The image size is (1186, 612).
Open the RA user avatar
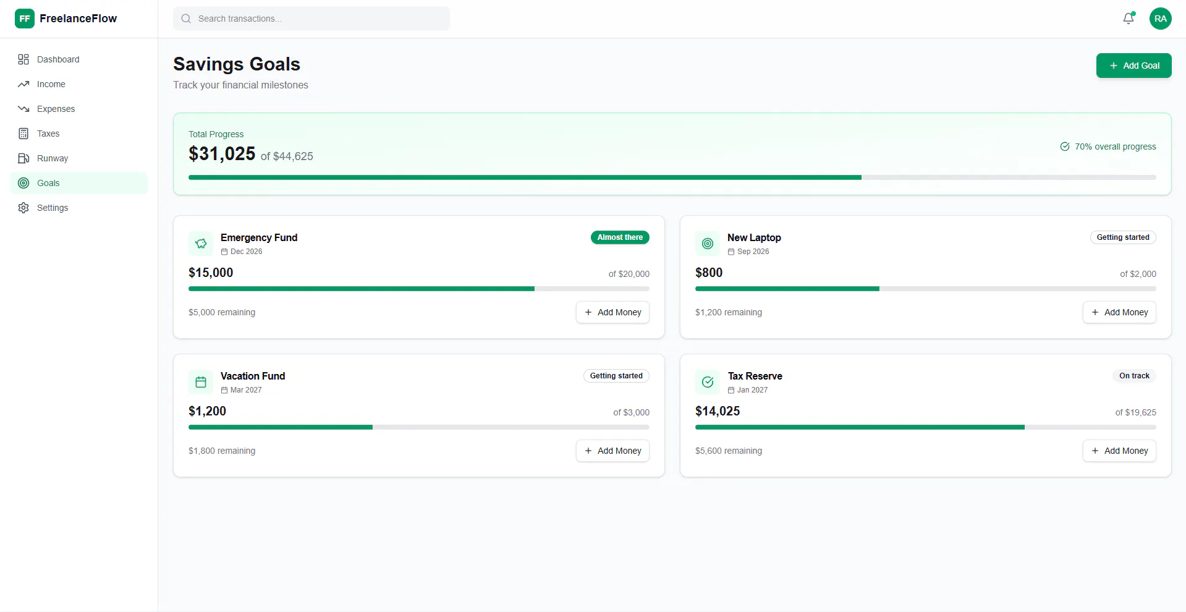(x=1161, y=19)
